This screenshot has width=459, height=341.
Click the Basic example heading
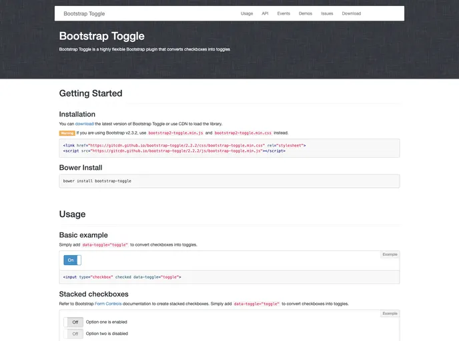[83, 235]
